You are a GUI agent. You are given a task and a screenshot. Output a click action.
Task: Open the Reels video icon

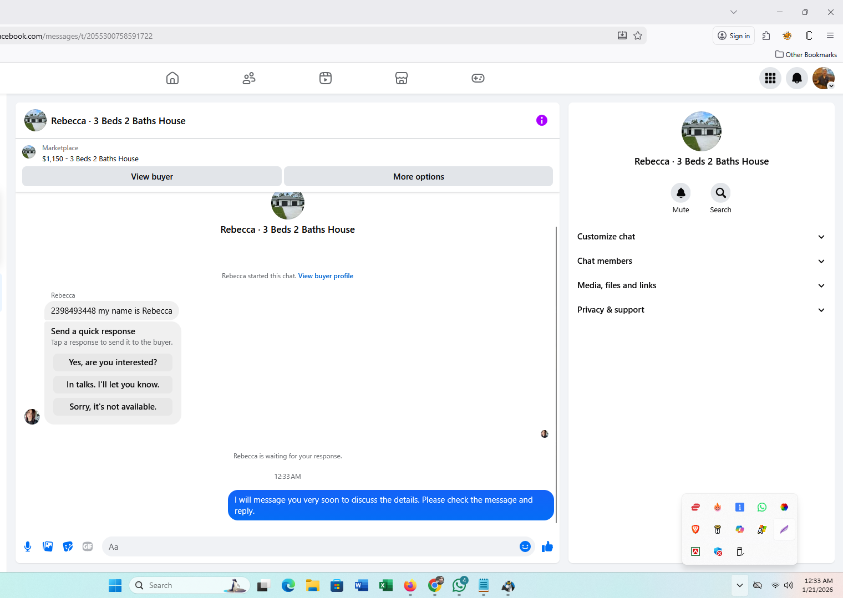pyautogui.click(x=326, y=78)
